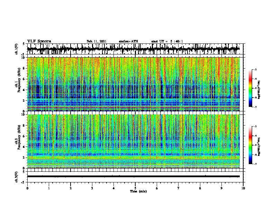274x211 pixels.
Task: Click the 0 tick on the time axis
Action: point(27,188)
